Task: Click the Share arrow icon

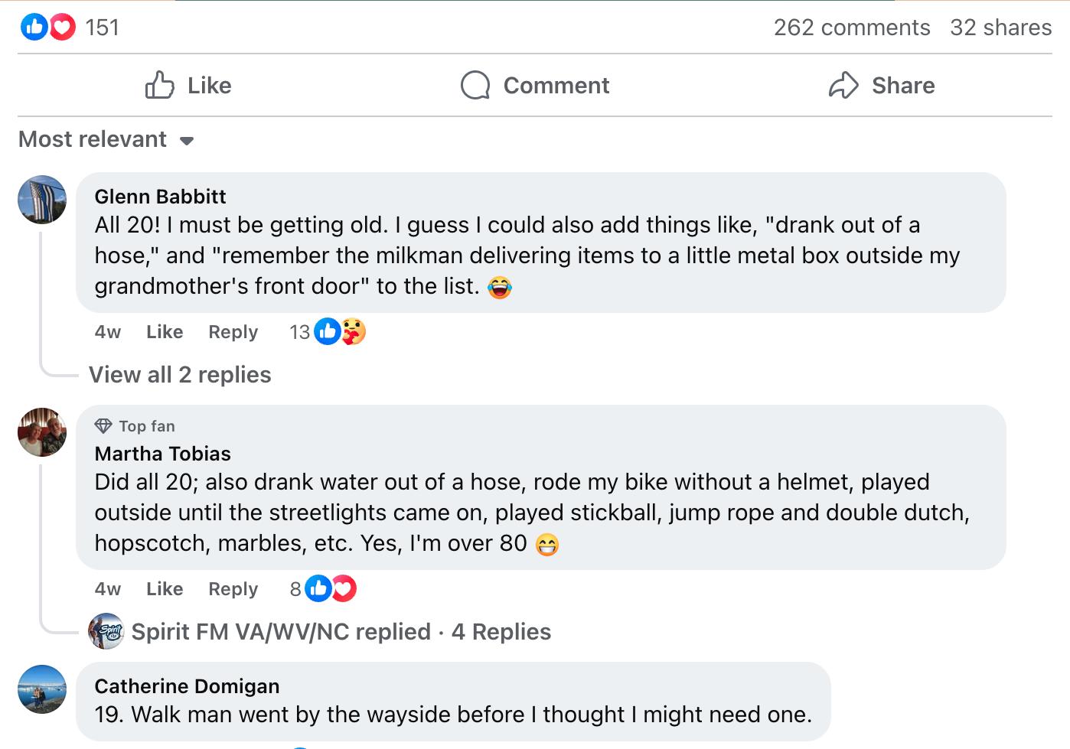Action: 843,85
